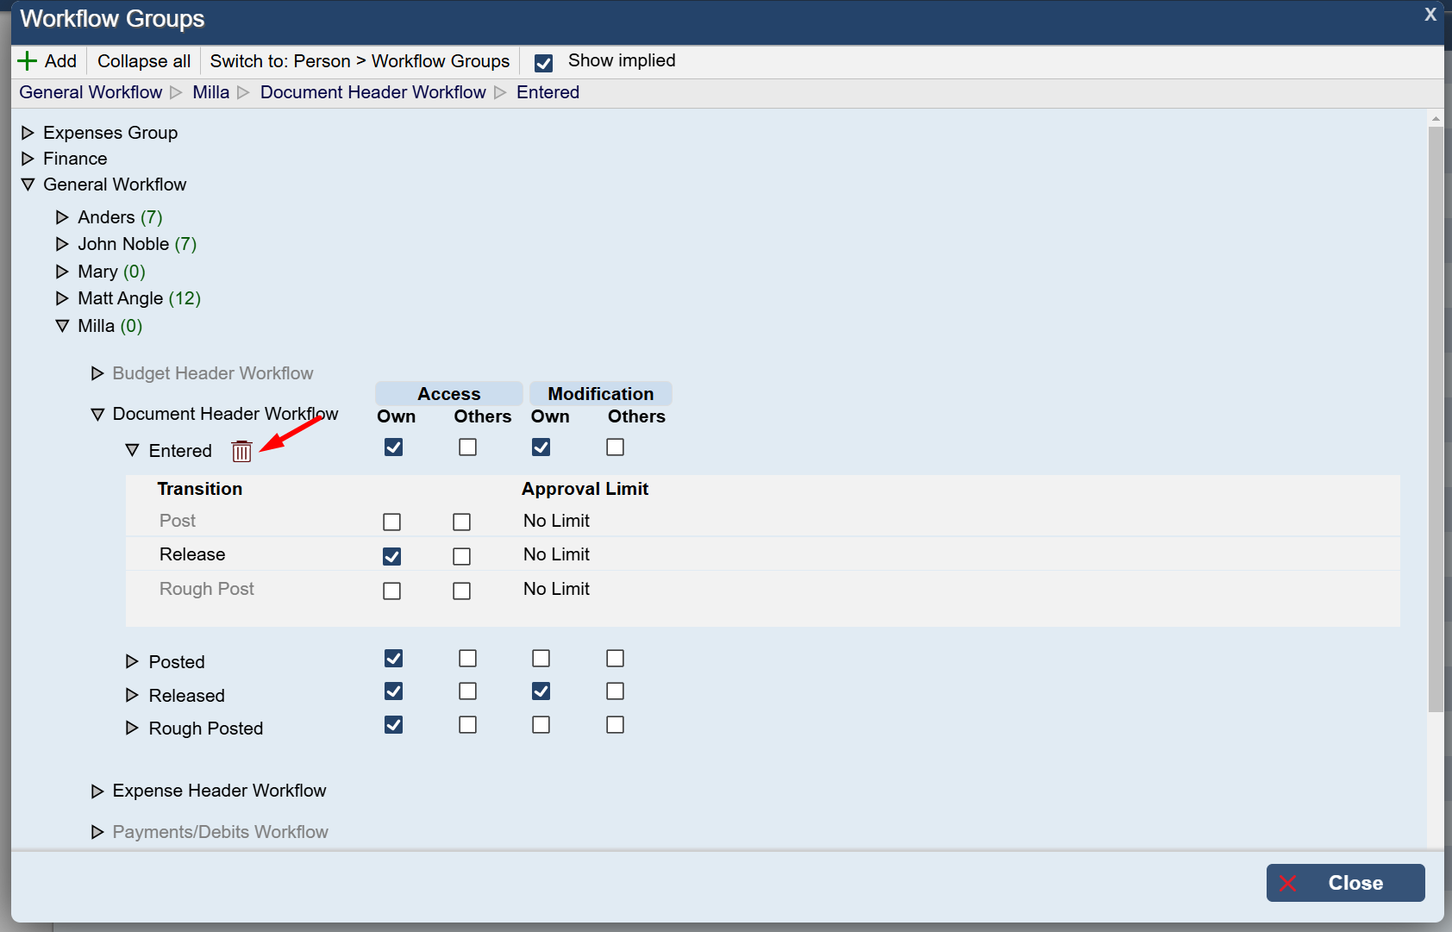Uncheck Release transition's first checkbox
The width and height of the screenshot is (1452, 932).
[x=391, y=556]
